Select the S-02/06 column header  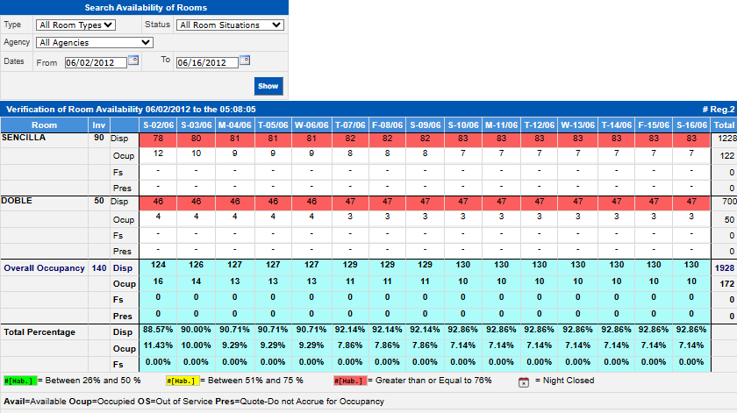(x=158, y=125)
